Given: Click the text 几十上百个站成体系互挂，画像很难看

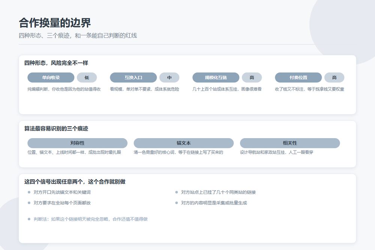Looking at the screenshot, I should (227, 89).
